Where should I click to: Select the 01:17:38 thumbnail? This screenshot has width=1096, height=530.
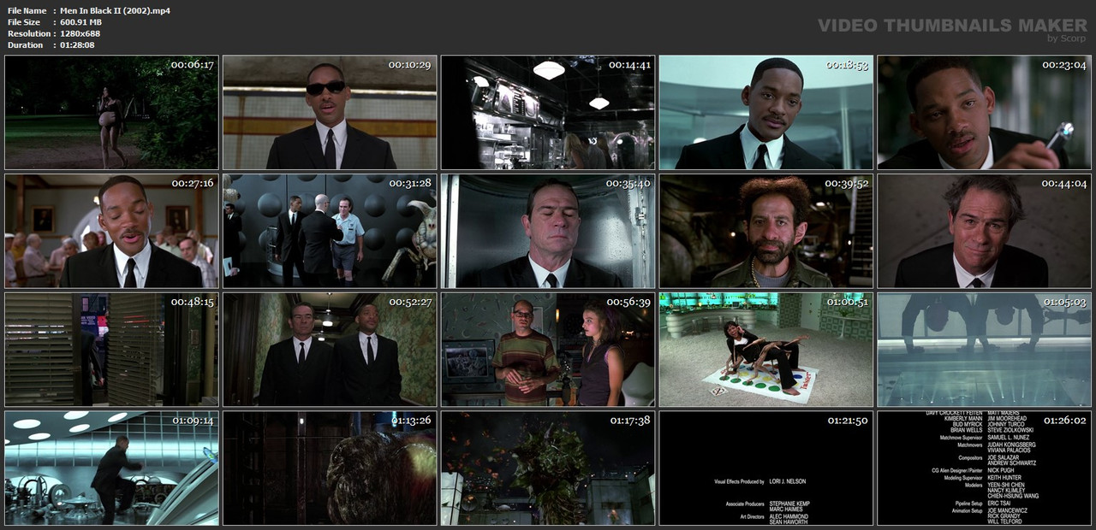coord(548,468)
